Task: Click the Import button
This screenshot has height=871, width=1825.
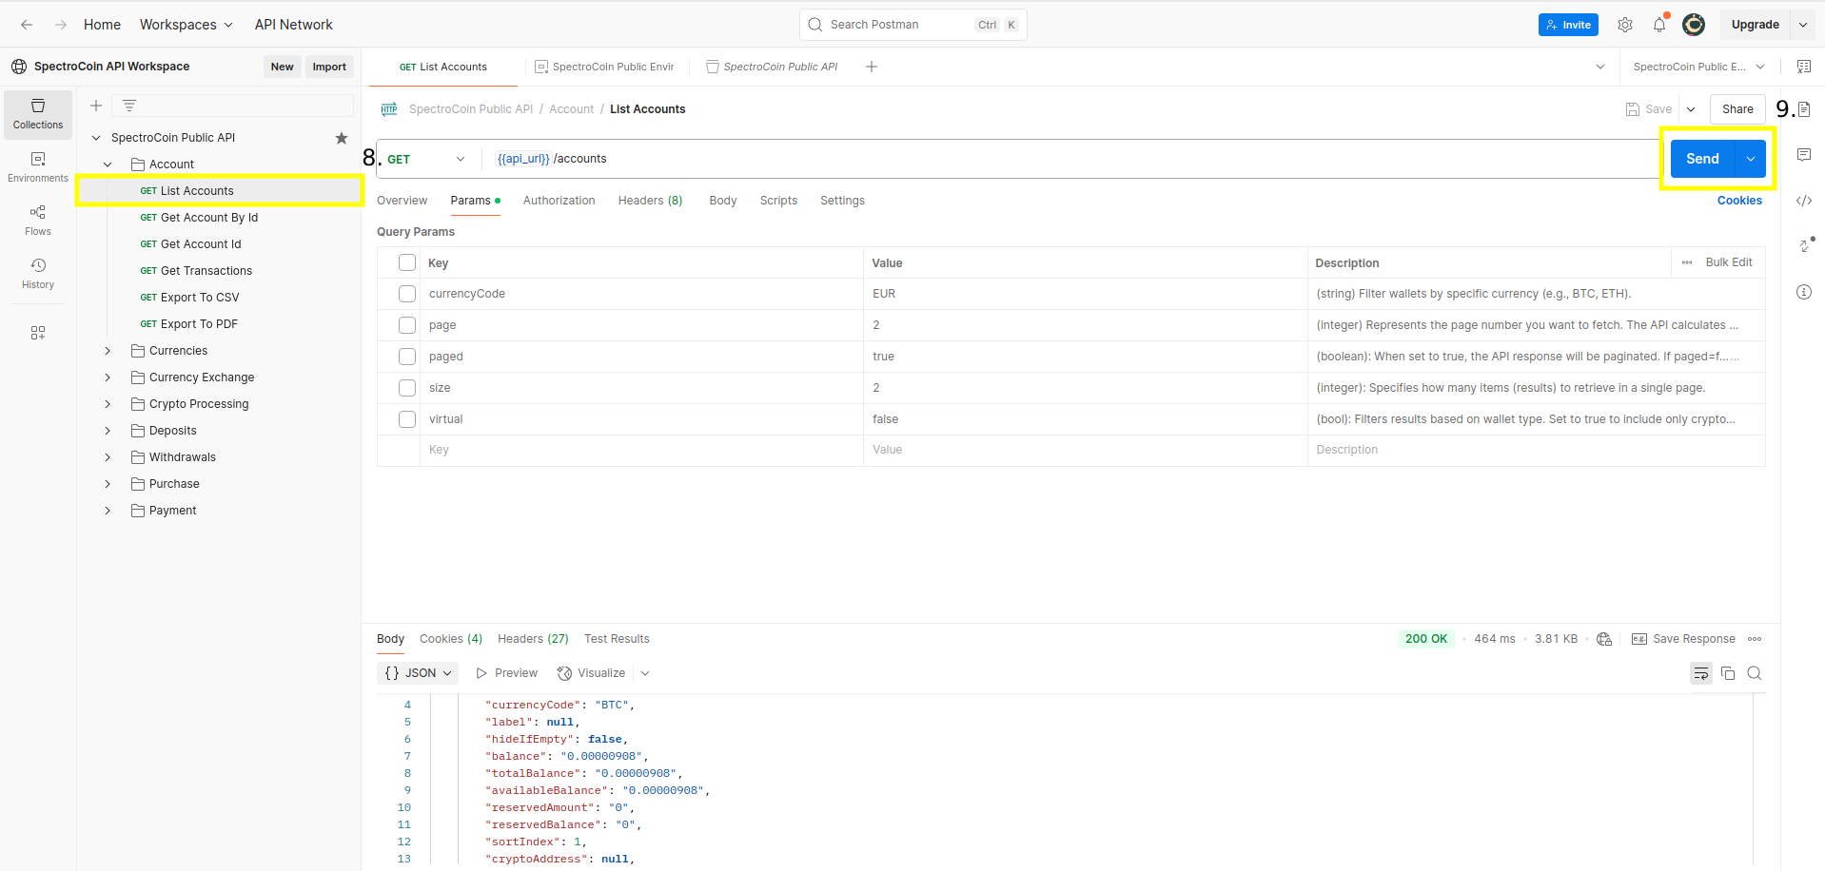Action: coord(329,67)
